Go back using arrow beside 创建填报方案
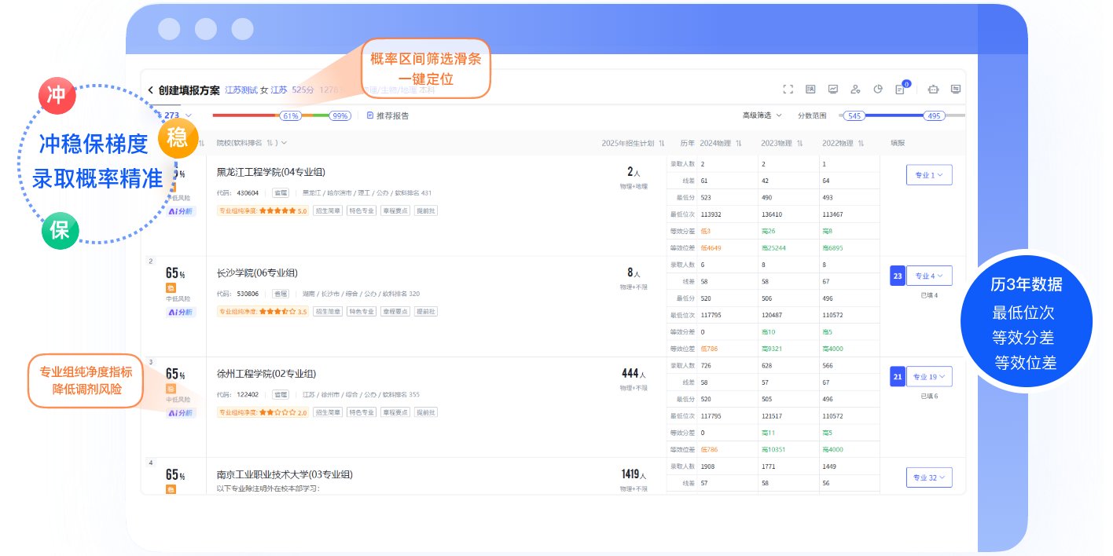This screenshot has height=556, width=1113. click(150, 90)
